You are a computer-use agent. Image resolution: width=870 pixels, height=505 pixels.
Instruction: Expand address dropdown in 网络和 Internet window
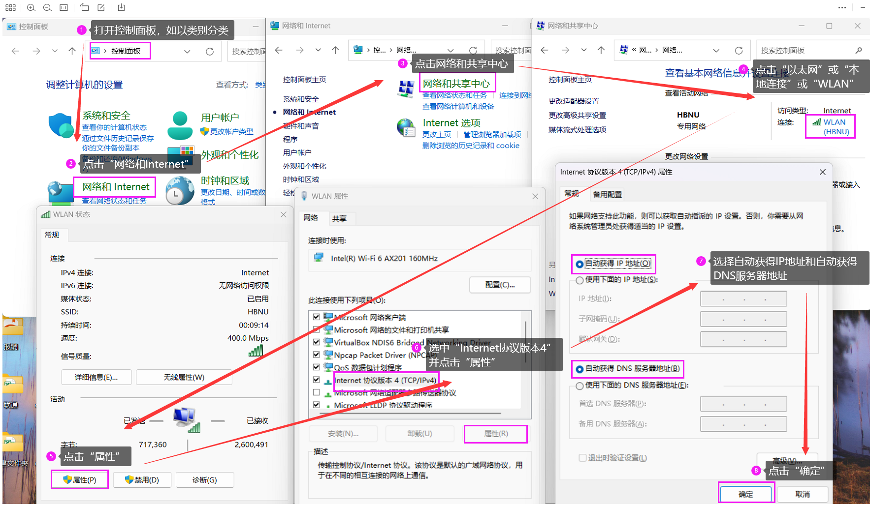tap(451, 50)
